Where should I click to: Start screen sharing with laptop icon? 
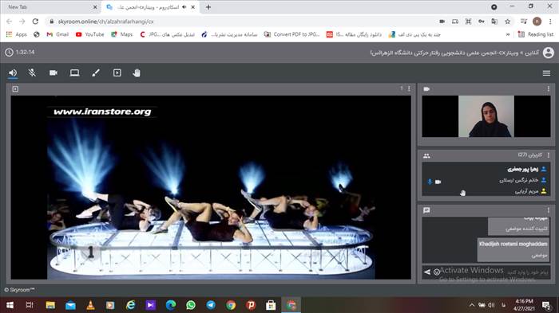point(74,73)
